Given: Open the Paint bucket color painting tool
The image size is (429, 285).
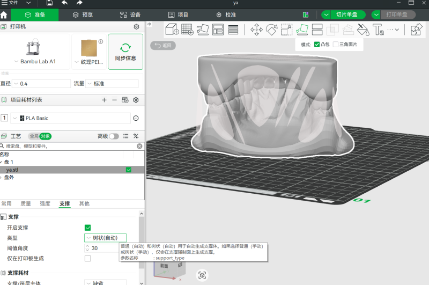Looking at the screenshot, I should coord(363,30).
